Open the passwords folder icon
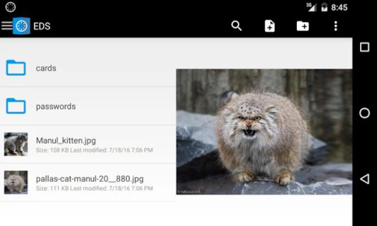The width and height of the screenshot is (377, 226). click(16, 106)
